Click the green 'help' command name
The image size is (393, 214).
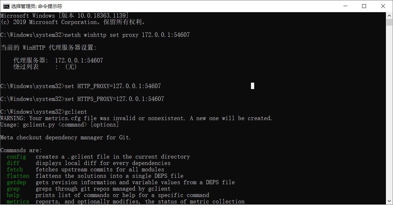click(13, 195)
